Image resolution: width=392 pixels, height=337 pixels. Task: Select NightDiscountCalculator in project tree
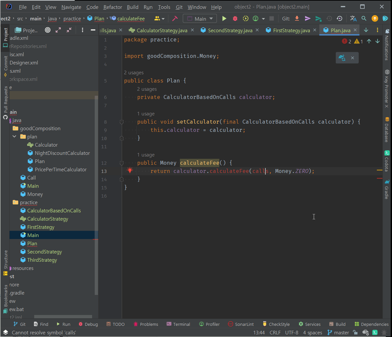pyautogui.click(x=62, y=153)
